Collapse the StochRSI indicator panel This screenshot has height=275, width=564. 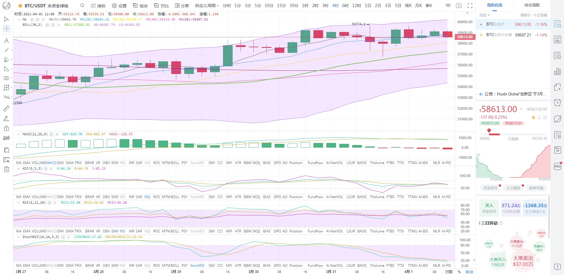[x=19, y=237]
